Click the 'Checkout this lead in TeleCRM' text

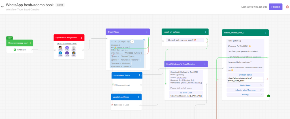point(184,72)
